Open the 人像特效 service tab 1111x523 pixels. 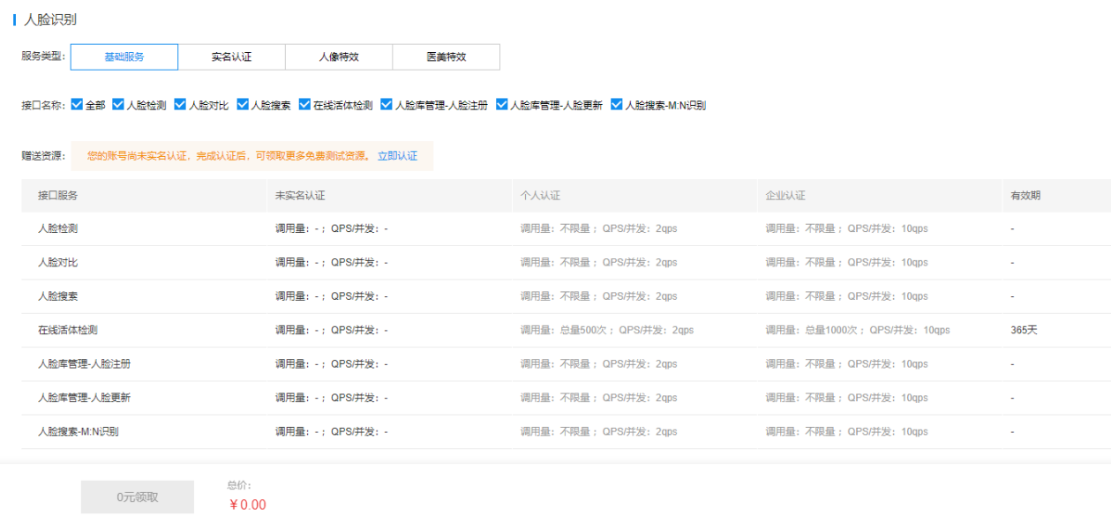pyautogui.click(x=339, y=57)
